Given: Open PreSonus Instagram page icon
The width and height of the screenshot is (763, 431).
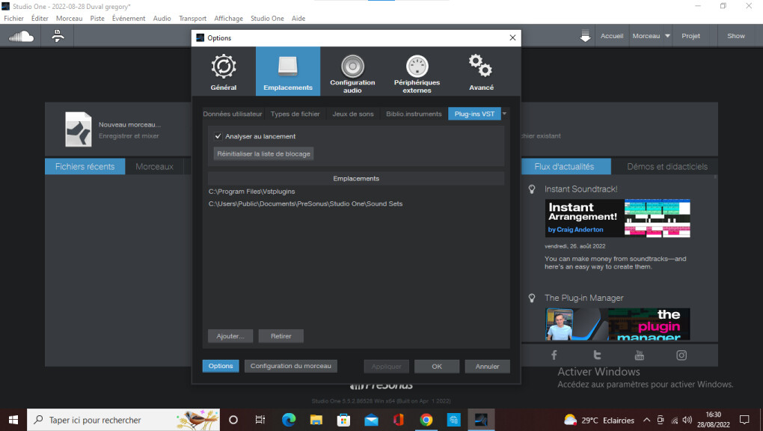Looking at the screenshot, I should [681, 355].
